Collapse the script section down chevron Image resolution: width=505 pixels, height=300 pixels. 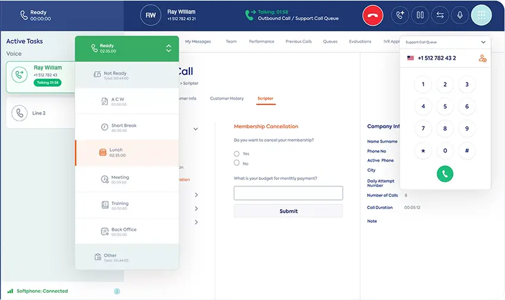[x=195, y=129]
